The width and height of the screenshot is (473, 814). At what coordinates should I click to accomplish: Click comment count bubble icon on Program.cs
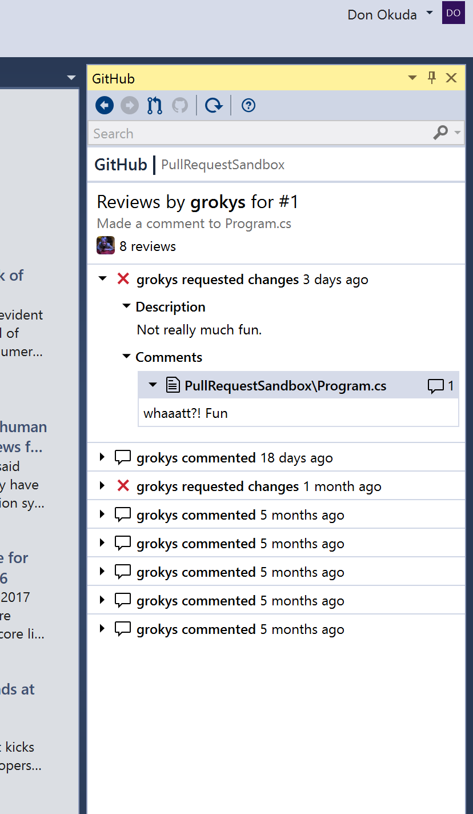pyautogui.click(x=436, y=386)
